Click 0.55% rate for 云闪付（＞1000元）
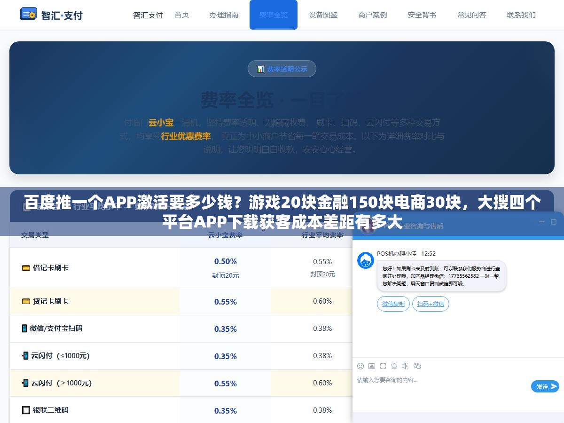The width and height of the screenshot is (564, 423). tap(226, 384)
